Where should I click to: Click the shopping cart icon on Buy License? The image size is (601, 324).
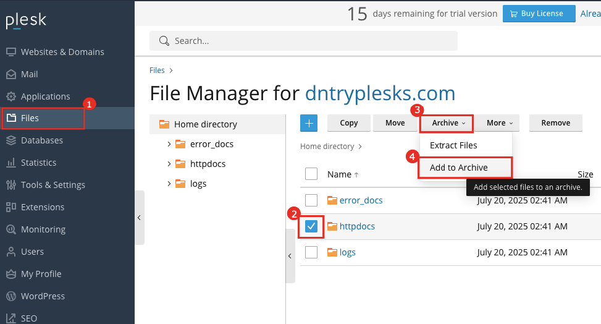514,14
